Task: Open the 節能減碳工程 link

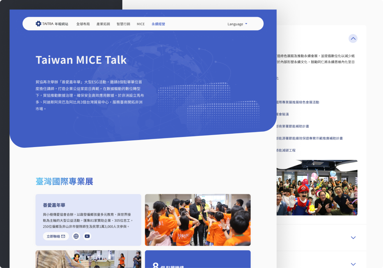Action: coord(286,150)
